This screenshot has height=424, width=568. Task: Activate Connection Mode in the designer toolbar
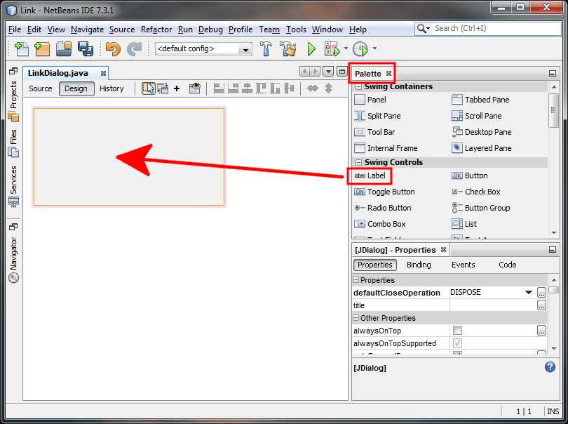(163, 88)
